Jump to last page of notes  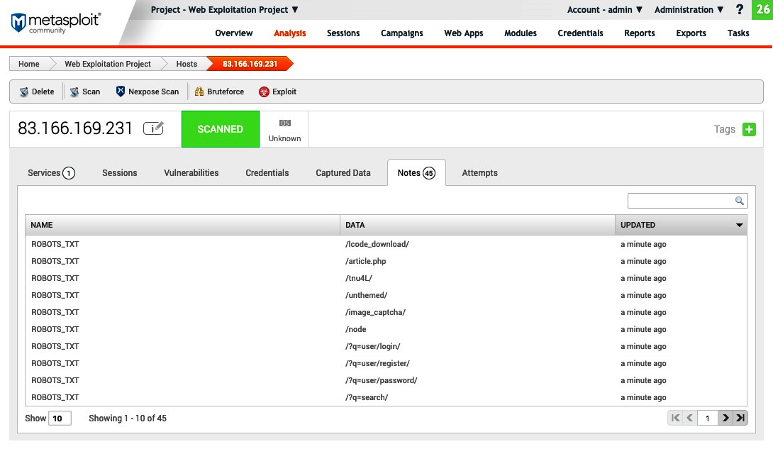[x=740, y=418]
